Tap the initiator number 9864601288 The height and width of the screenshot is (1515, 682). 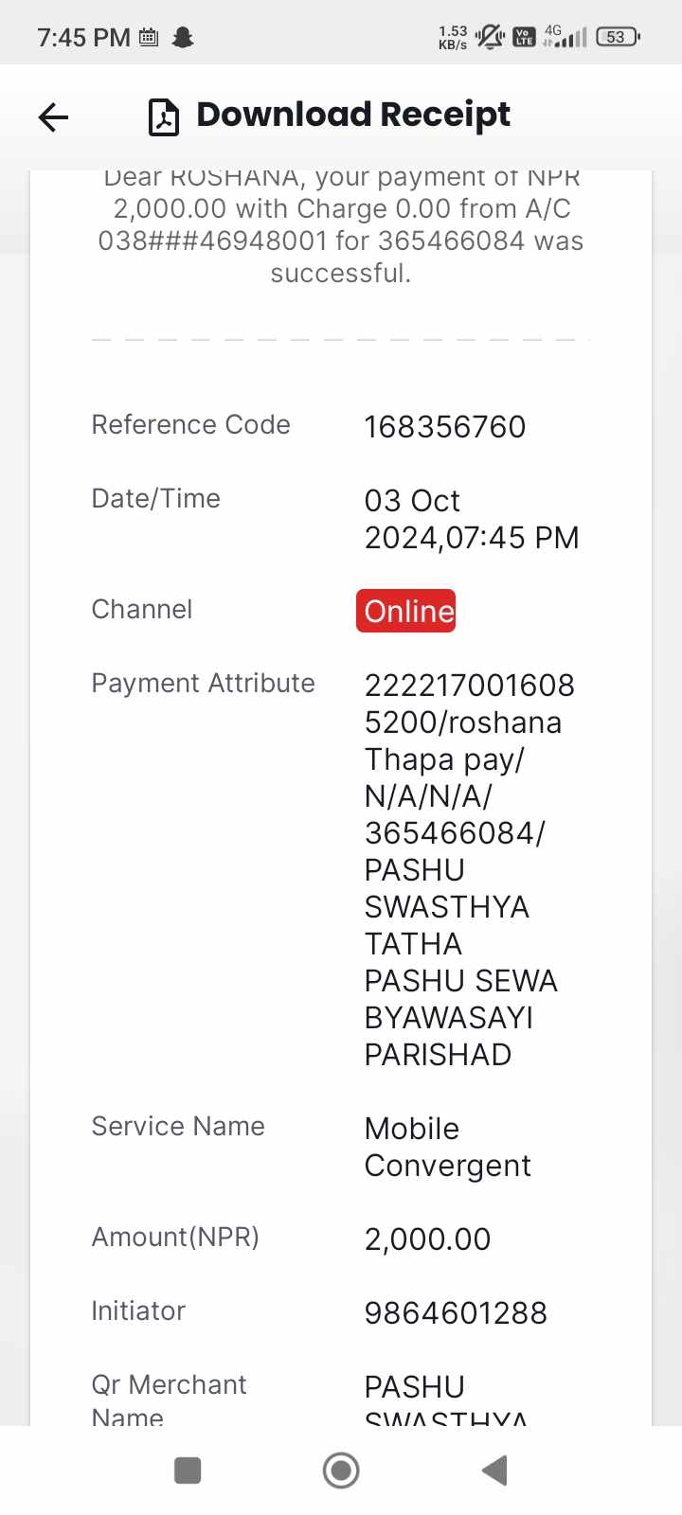tap(456, 1313)
